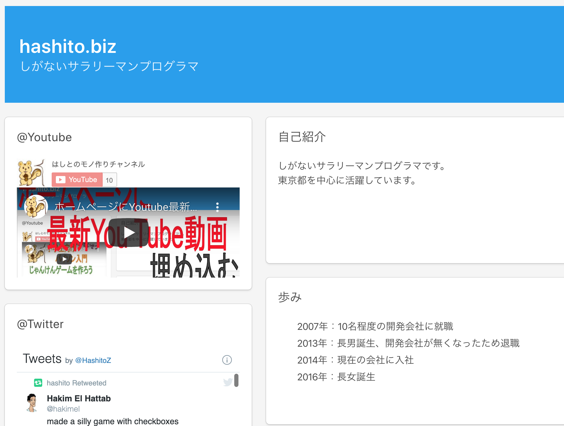Viewport: 564px width, 426px height.
Task: Open the はしとのモノ作りチャンネル channel link
Action: click(x=98, y=164)
